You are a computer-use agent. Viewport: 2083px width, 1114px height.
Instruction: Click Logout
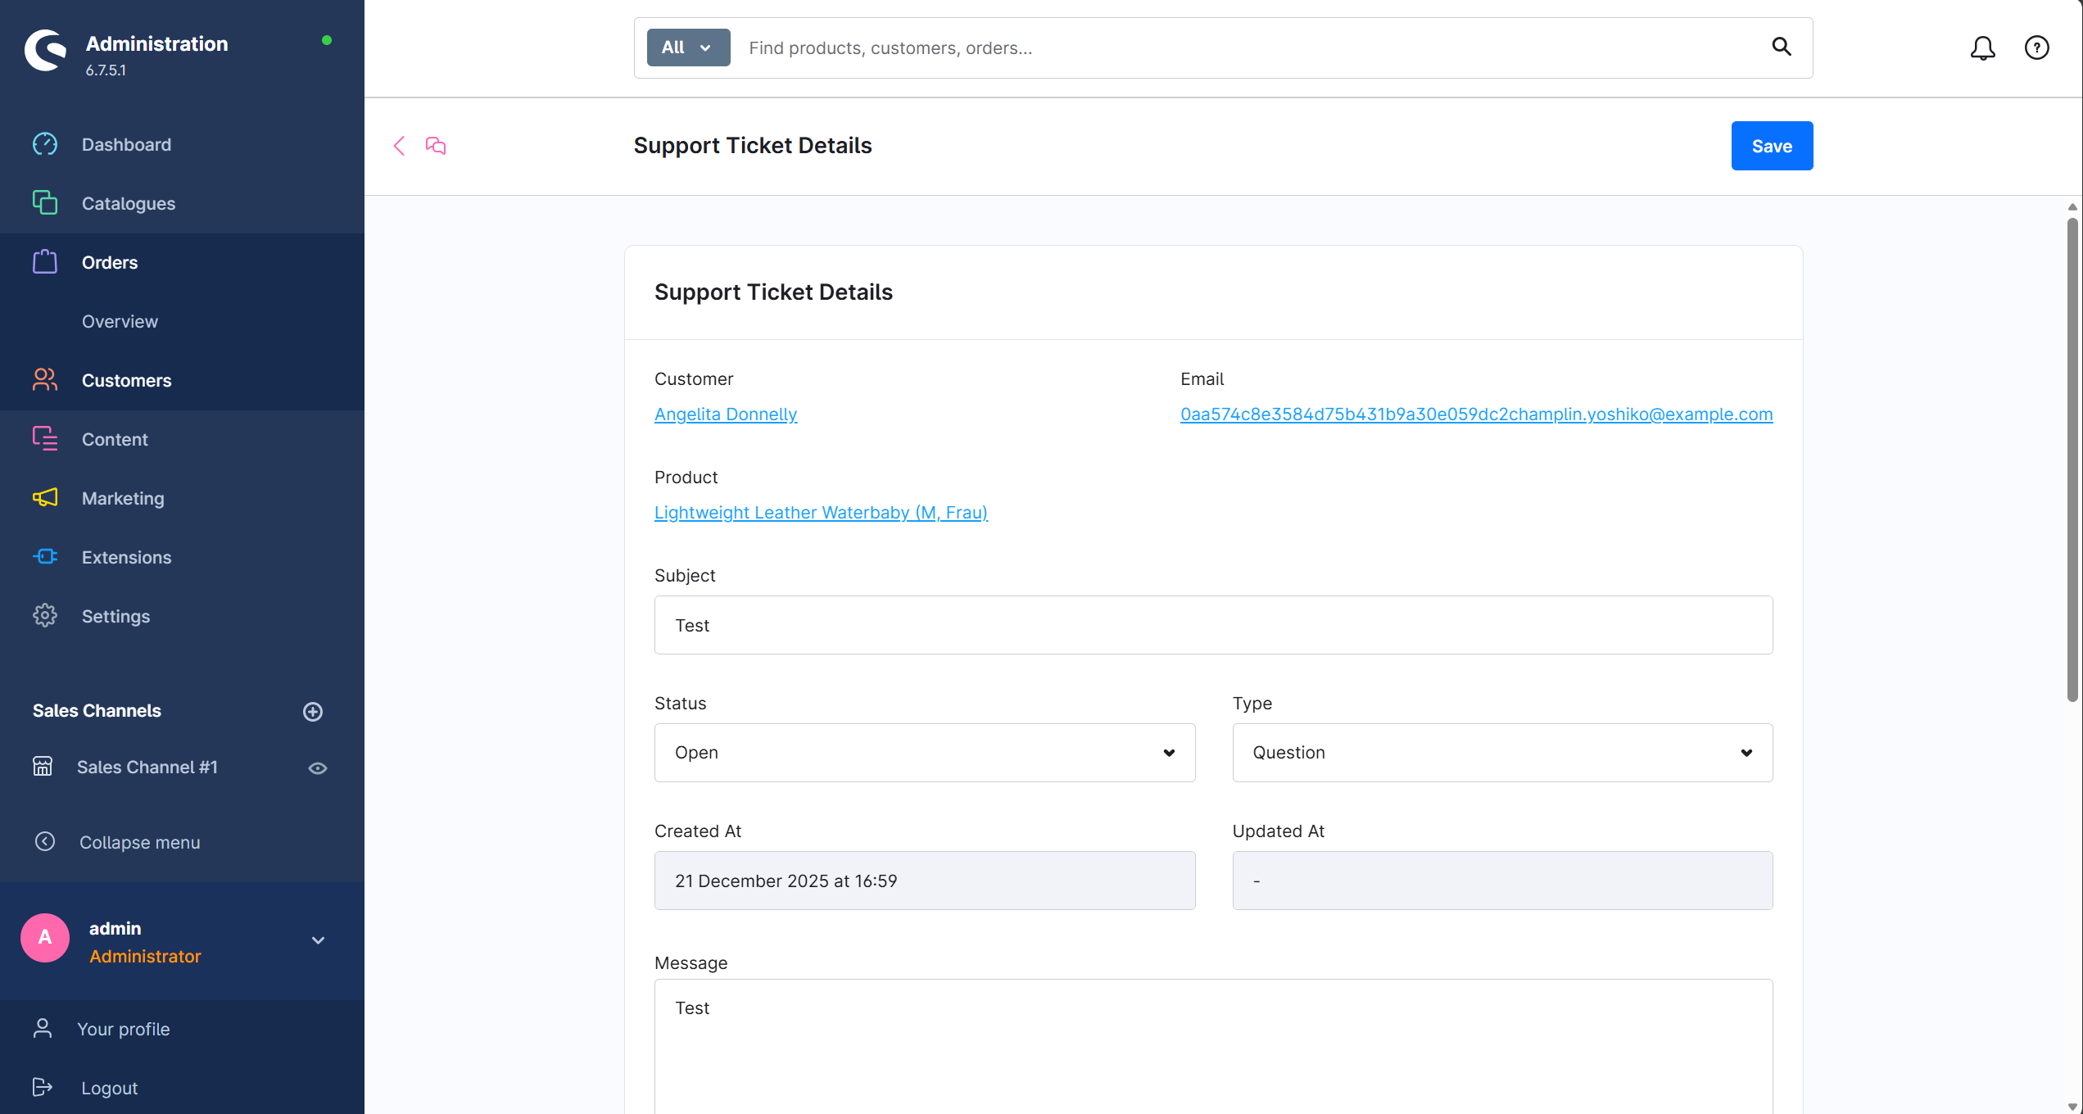click(x=110, y=1089)
